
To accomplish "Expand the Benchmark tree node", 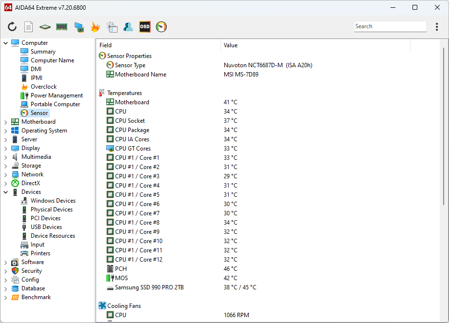I will (x=6, y=297).
